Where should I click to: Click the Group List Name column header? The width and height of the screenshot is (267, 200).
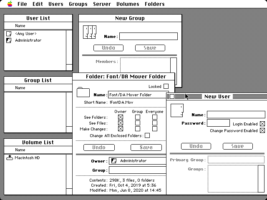[x=20, y=88]
